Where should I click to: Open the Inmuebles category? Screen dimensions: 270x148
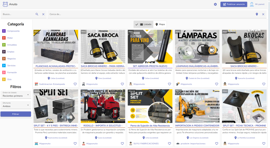click(12, 45)
